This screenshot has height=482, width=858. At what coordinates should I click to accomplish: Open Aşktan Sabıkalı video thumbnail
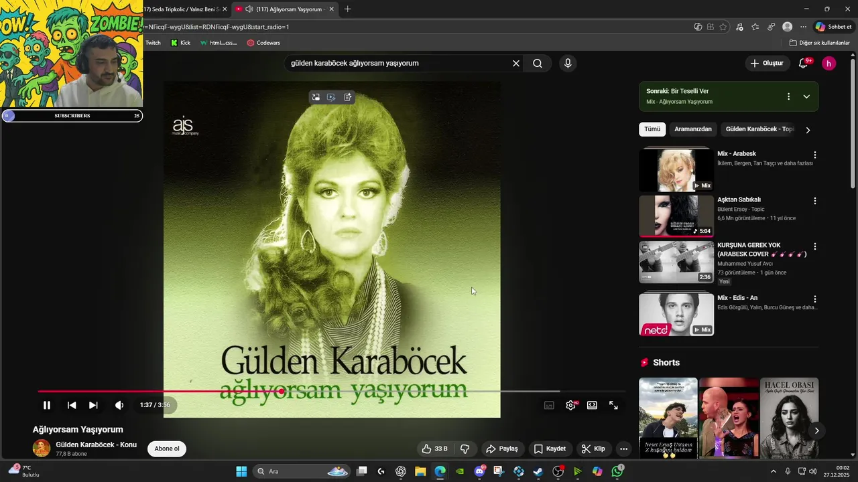point(676,216)
